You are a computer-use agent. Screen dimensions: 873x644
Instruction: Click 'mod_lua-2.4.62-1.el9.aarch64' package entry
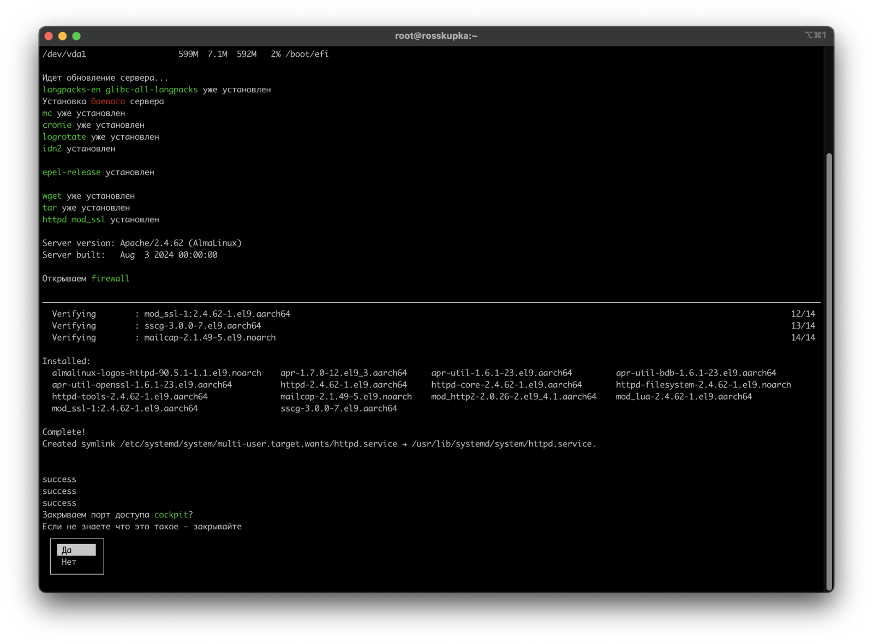pos(684,397)
